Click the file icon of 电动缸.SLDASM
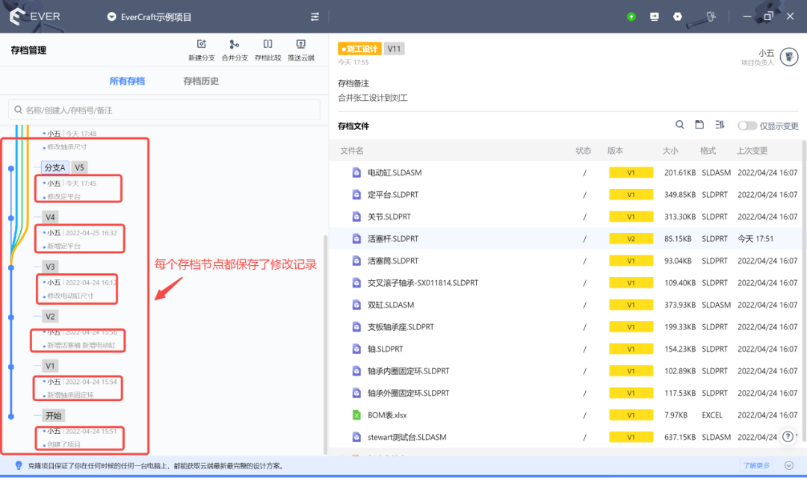This screenshot has height=478, width=807. (x=356, y=173)
